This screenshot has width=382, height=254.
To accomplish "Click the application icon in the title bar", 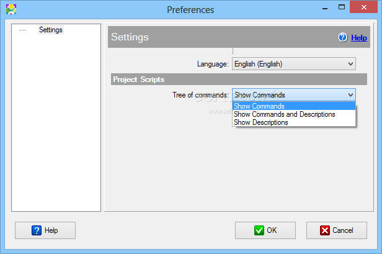I will pos(11,9).
